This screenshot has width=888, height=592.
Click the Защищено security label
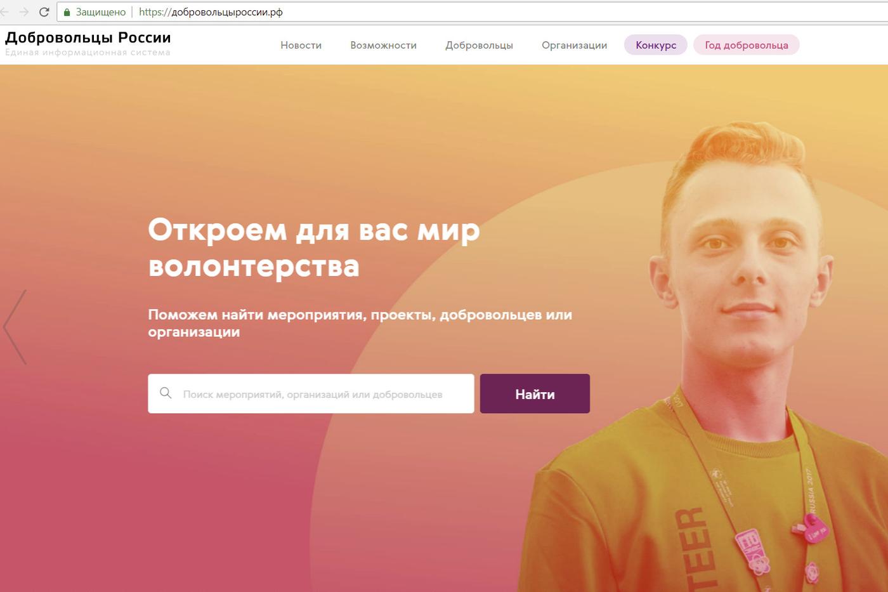pyautogui.click(x=101, y=12)
